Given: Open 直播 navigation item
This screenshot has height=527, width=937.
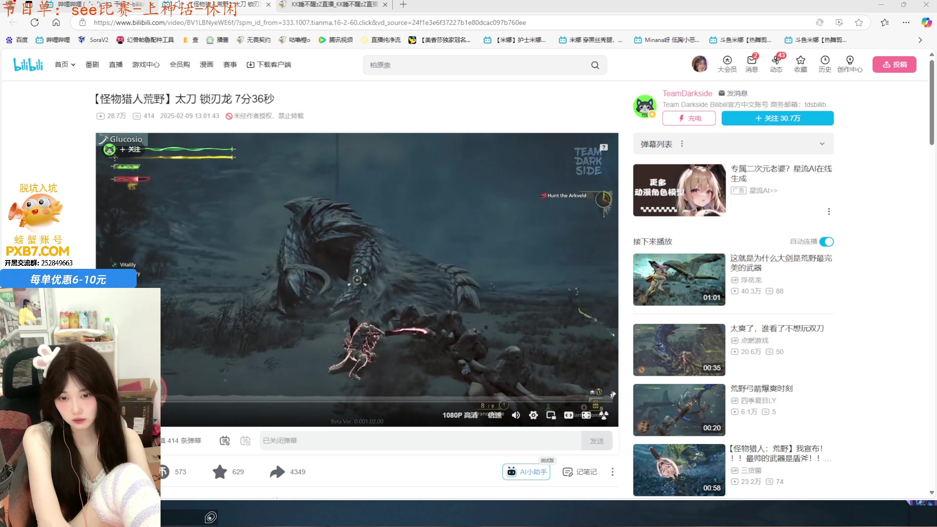Looking at the screenshot, I should pos(116,64).
